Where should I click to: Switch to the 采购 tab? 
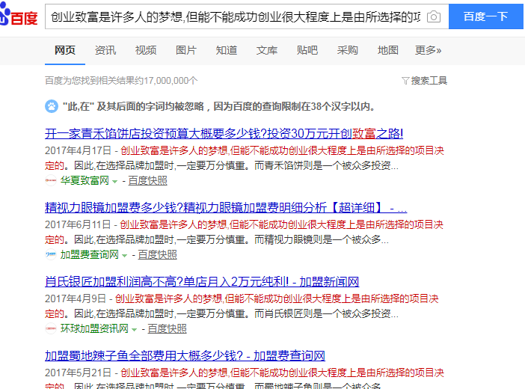tap(348, 50)
